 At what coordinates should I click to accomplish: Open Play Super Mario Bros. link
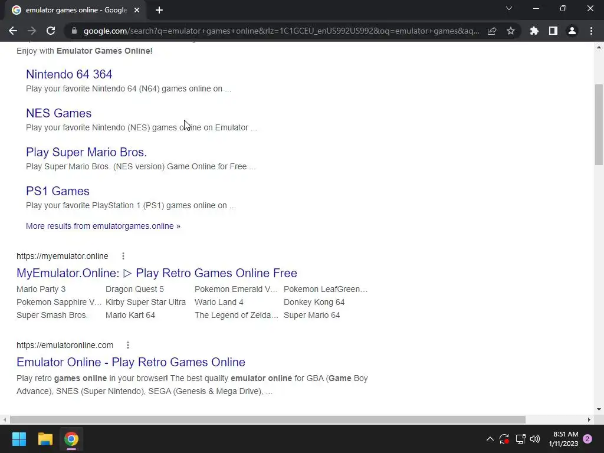tap(86, 152)
